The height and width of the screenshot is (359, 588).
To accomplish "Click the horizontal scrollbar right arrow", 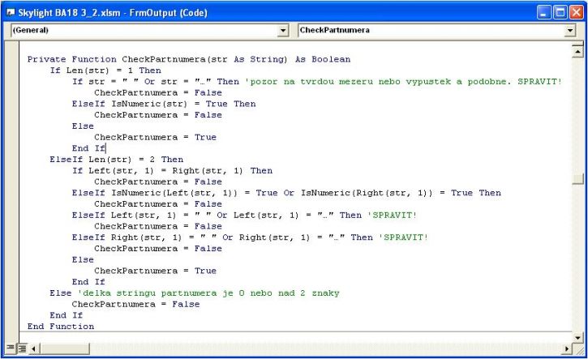I will [x=567, y=349].
